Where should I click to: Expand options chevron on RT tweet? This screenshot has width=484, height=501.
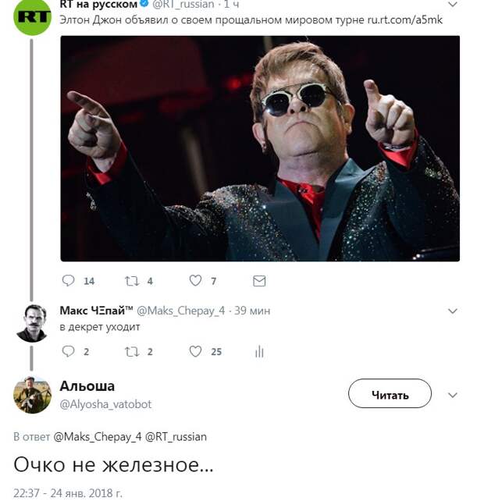click(x=452, y=5)
